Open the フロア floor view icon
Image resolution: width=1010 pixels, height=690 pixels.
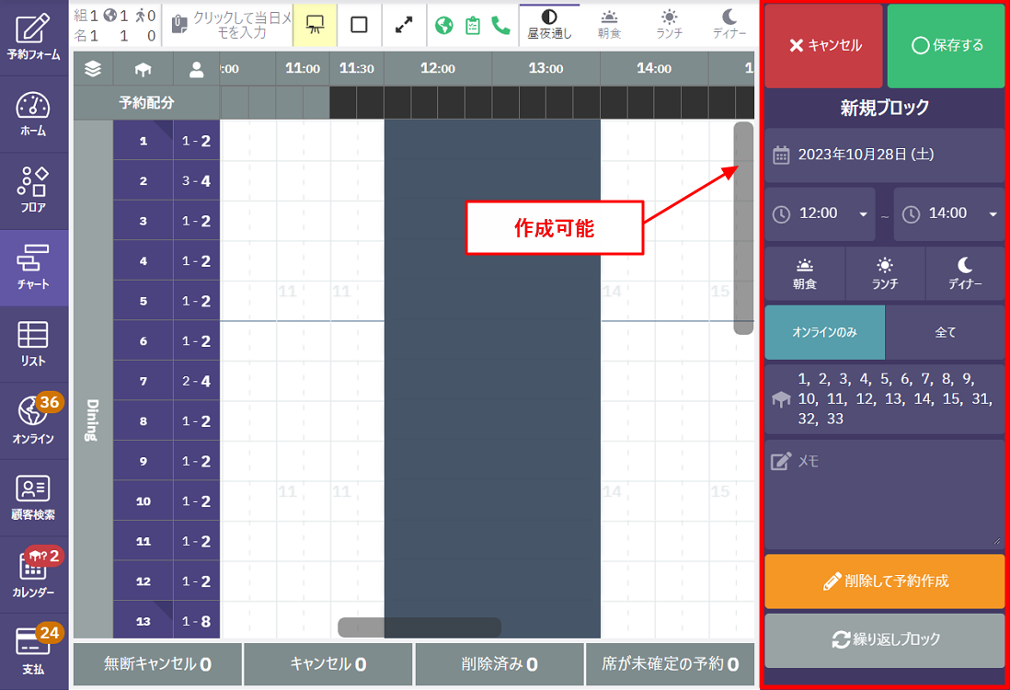point(34,190)
